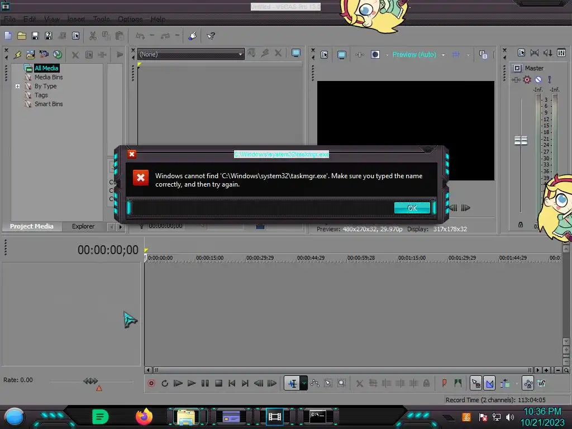Screen dimensions: 572x429
Task: Click Split Screen View icon in preview
Action: pos(375,55)
